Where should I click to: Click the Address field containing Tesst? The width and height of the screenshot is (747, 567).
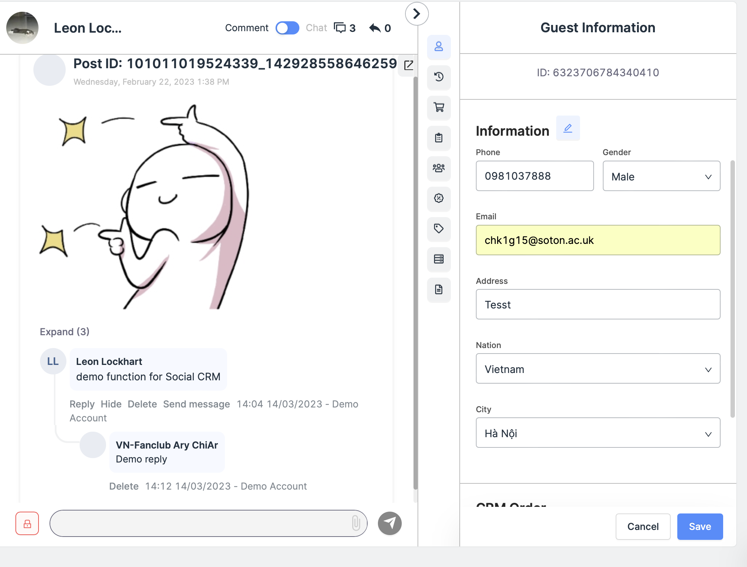pyautogui.click(x=598, y=304)
